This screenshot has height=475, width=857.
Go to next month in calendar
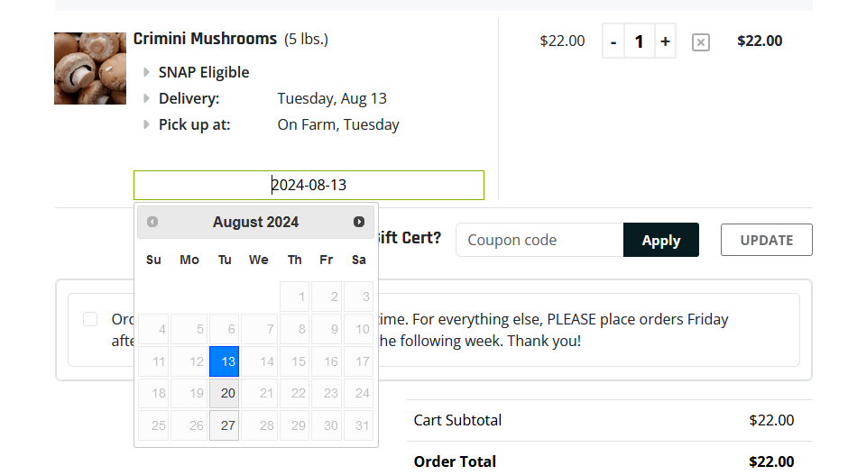358,222
